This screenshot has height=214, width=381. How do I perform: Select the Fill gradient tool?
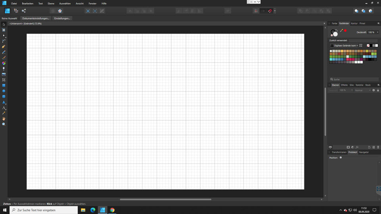(4, 63)
